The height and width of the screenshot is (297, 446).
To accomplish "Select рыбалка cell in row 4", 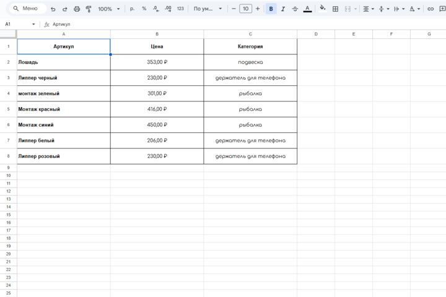I will 250,93.
